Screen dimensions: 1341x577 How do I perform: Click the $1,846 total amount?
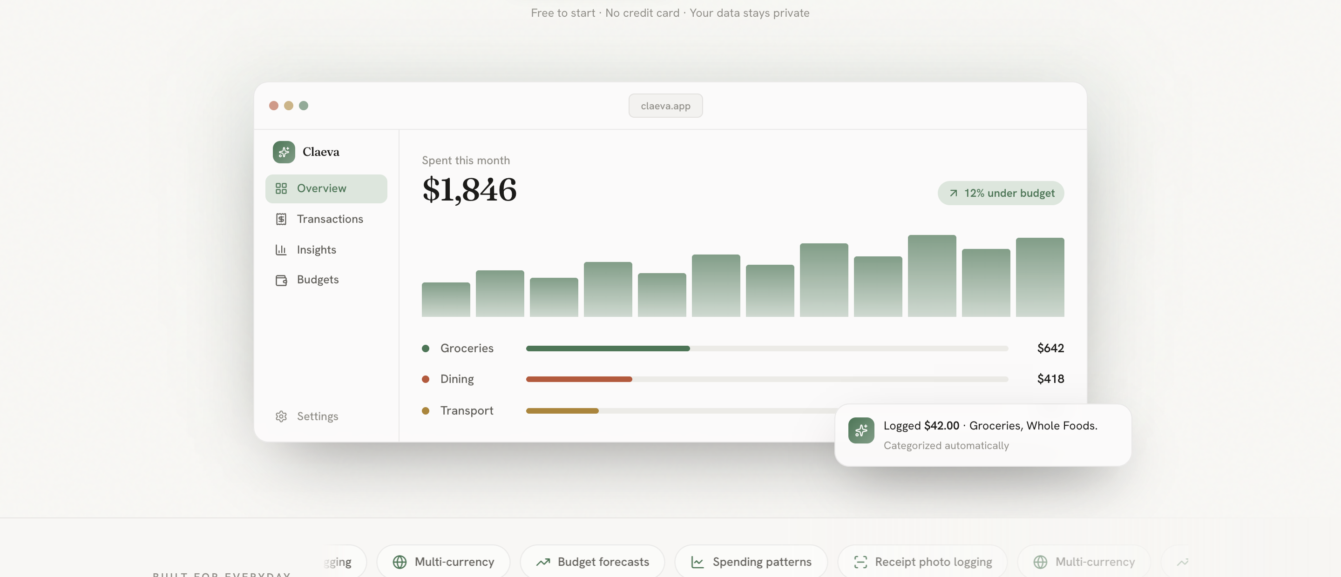(x=469, y=189)
